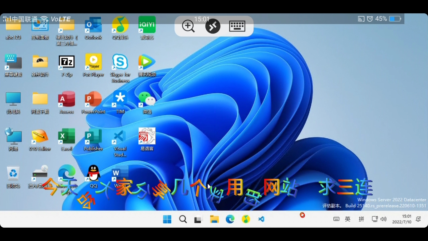
Task: Launch 腾讯视频 from the desktop
Action: 147,65
